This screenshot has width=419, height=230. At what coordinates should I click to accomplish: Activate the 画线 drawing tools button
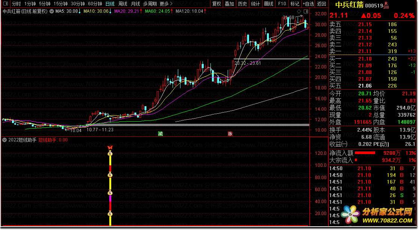pyautogui.click(x=268, y=4)
